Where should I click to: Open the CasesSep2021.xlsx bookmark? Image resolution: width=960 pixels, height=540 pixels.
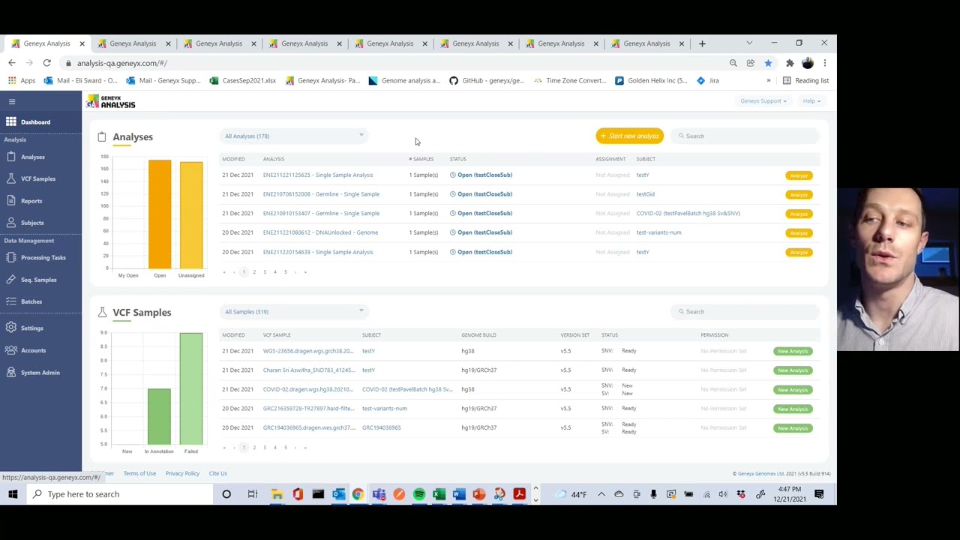(243, 81)
